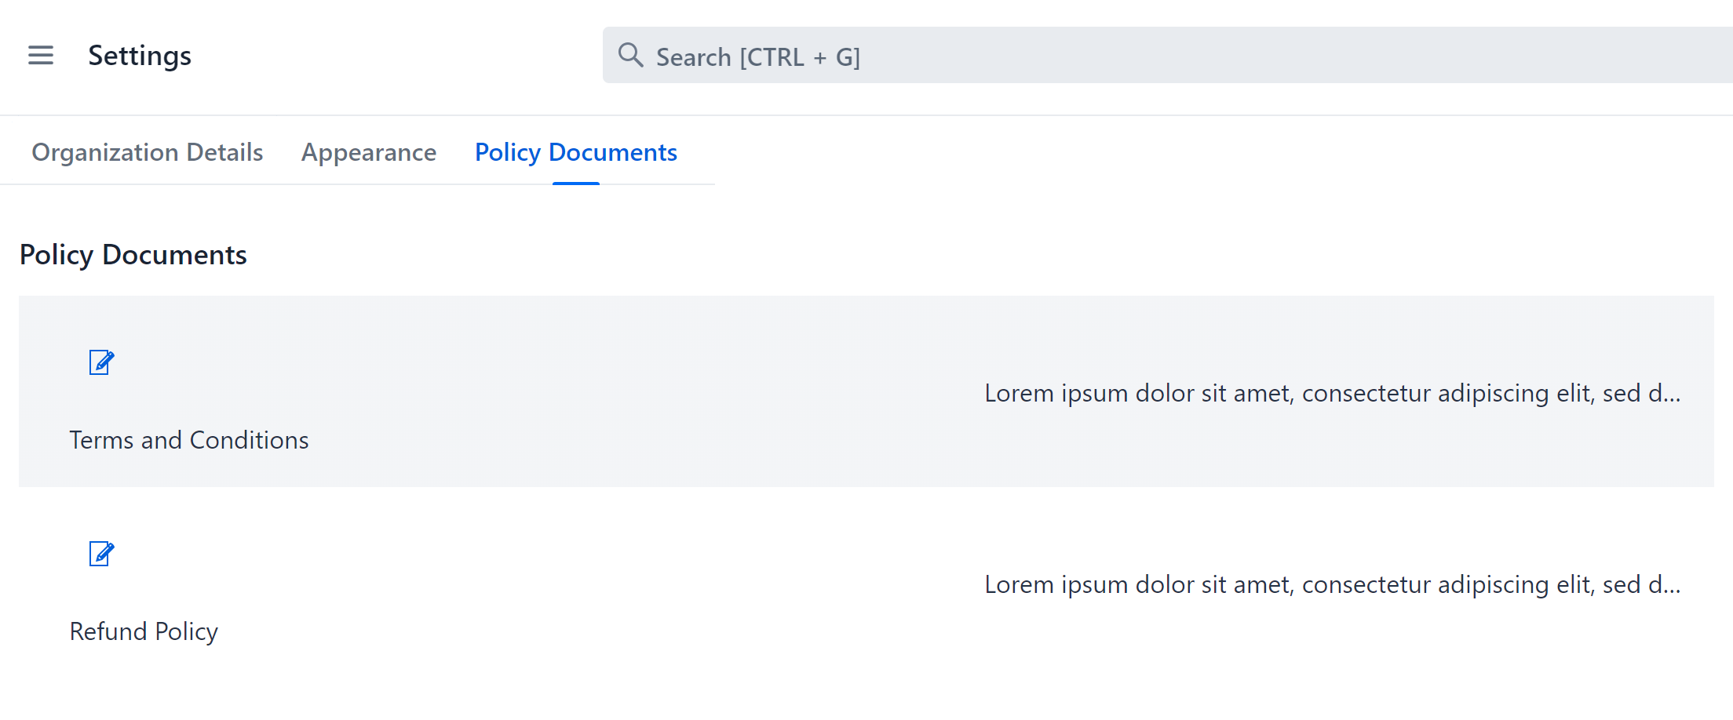
Task: Click the sidebar toggle icon beside Settings
Action: coord(40,56)
